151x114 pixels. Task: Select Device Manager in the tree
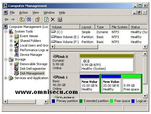pos(31,55)
